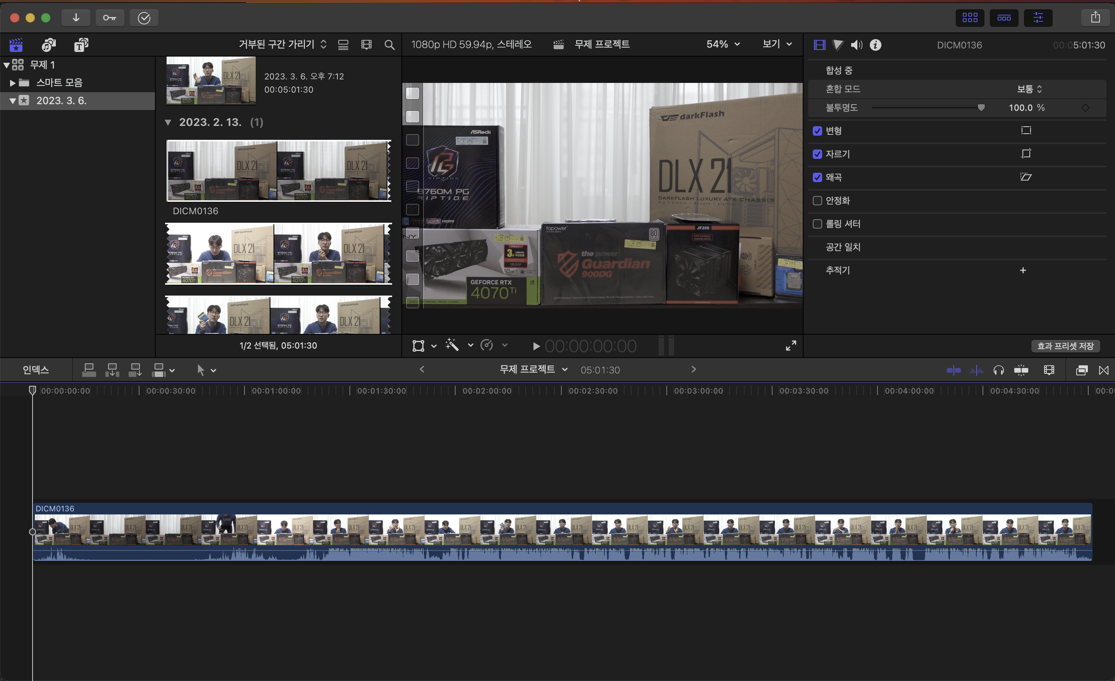1115x681 pixels.
Task: Toggle viewer fullscreen arrows icon
Action: point(791,346)
